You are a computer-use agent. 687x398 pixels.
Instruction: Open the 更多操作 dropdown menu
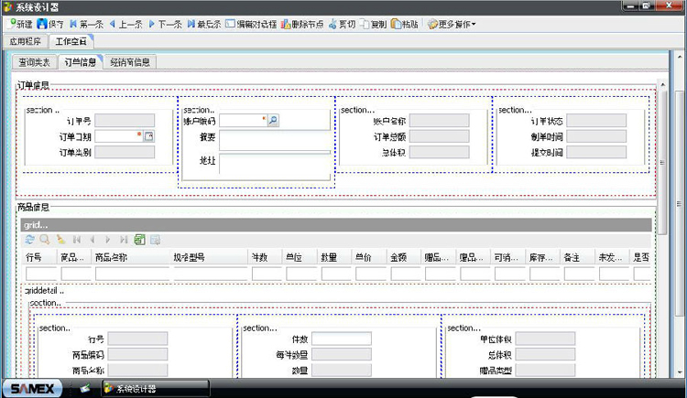point(452,24)
